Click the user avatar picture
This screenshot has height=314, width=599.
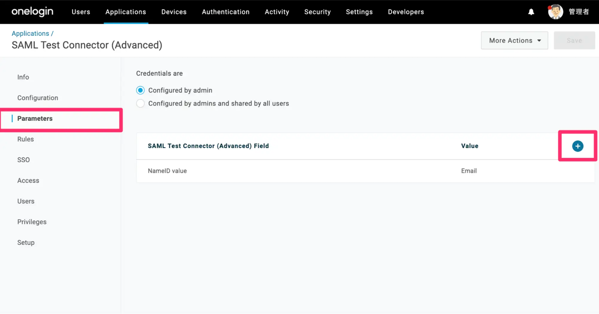pyautogui.click(x=555, y=12)
